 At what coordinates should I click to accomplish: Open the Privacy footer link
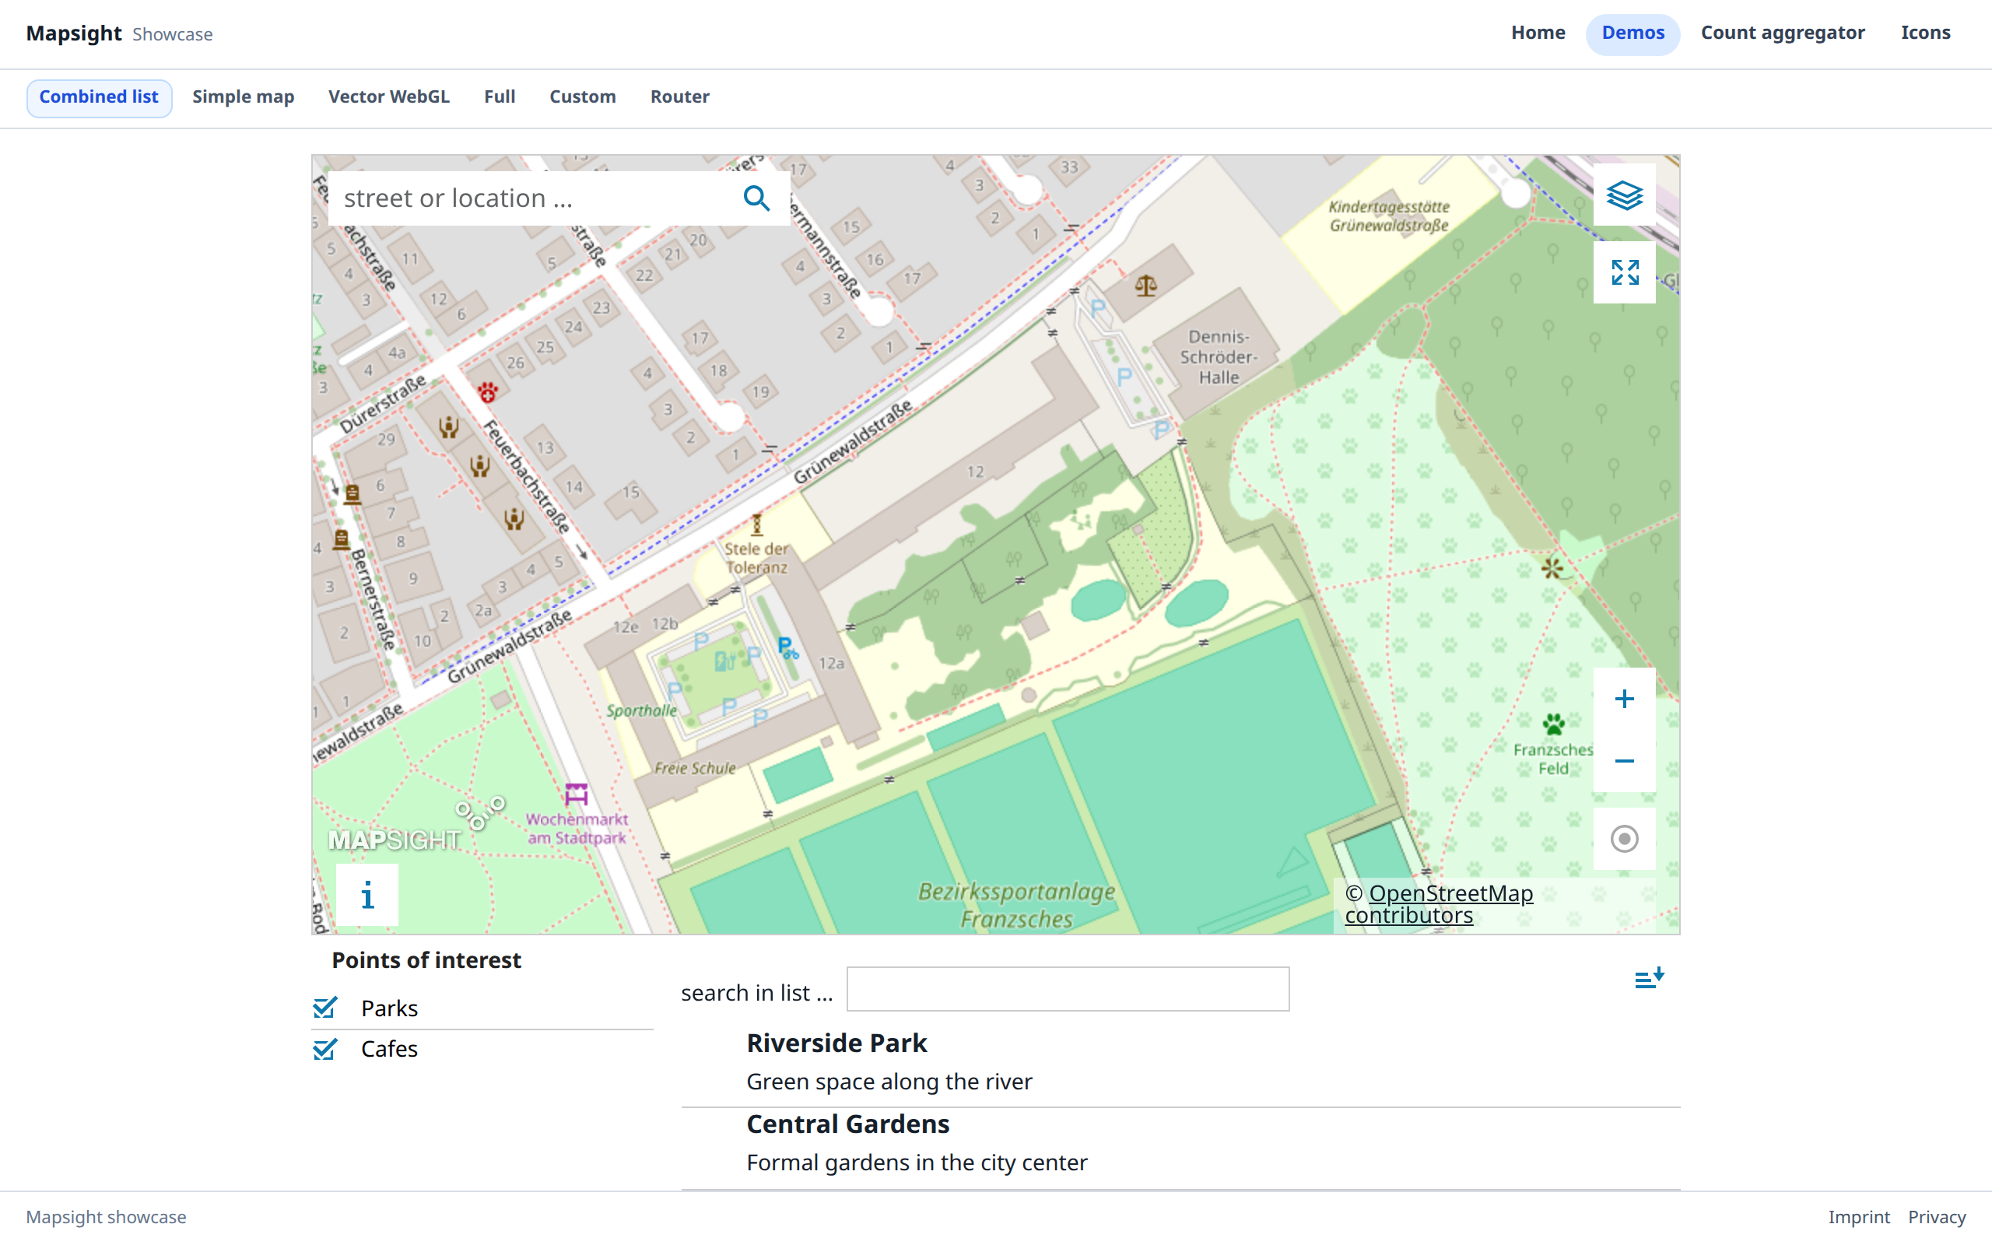tap(1936, 1217)
